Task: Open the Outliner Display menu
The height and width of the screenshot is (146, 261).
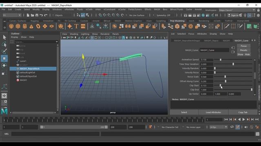Action: (15, 37)
